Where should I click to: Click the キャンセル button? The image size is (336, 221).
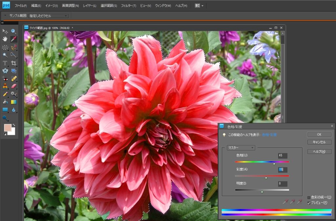(319, 142)
